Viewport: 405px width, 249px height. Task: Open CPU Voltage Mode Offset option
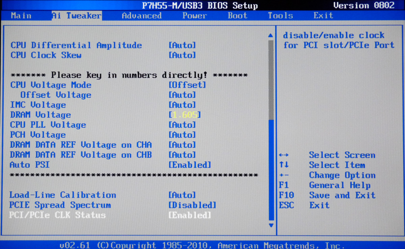point(187,85)
